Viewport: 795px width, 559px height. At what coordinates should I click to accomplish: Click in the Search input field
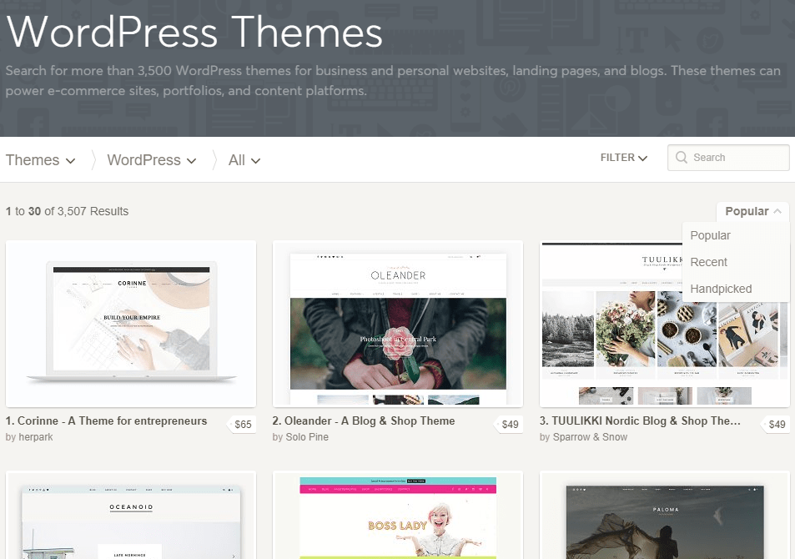728,157
